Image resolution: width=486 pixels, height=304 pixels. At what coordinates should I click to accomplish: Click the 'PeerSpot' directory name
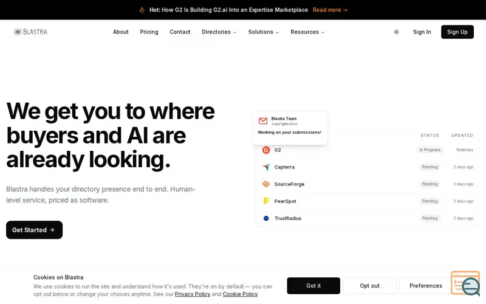(285, 201)
